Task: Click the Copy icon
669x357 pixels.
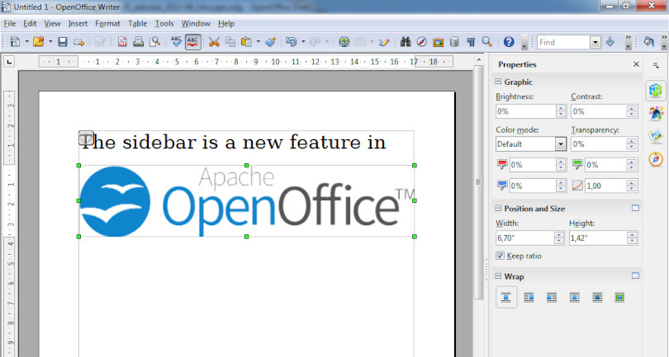Action: pyautogui.click(x=230, y=42)
